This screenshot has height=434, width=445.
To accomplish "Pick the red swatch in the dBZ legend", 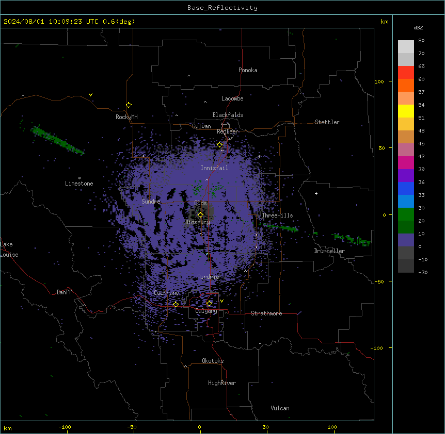I will (406, 72).
